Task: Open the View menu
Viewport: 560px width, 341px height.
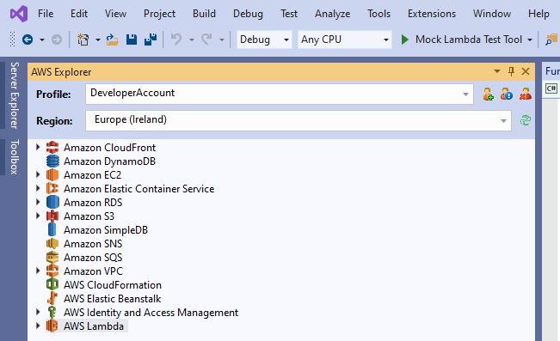Action: [x=115, y=14]
